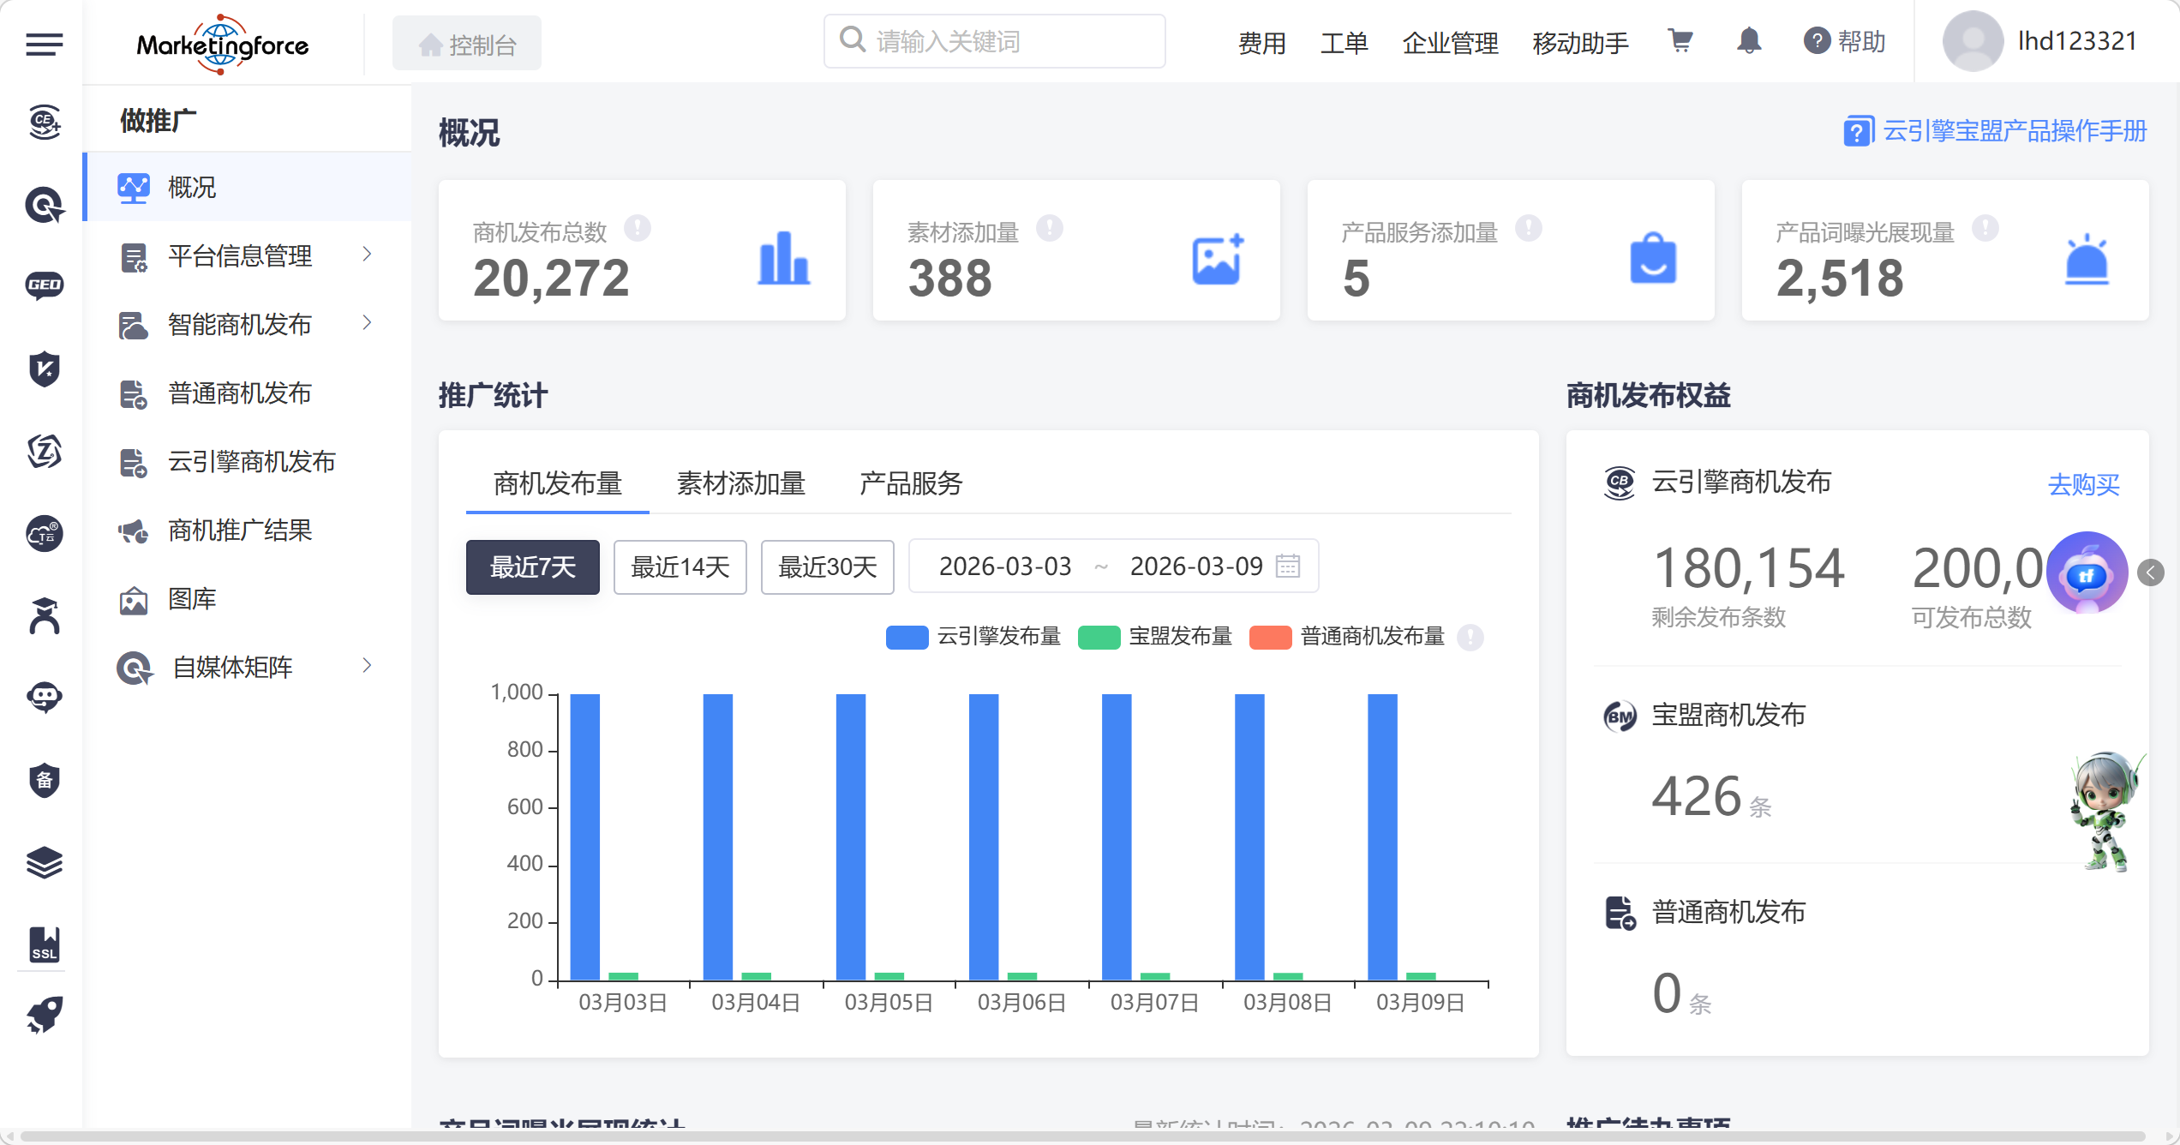Select 最近14天 range button
Screen dimensions: 2180x1145
coord(680,567)
